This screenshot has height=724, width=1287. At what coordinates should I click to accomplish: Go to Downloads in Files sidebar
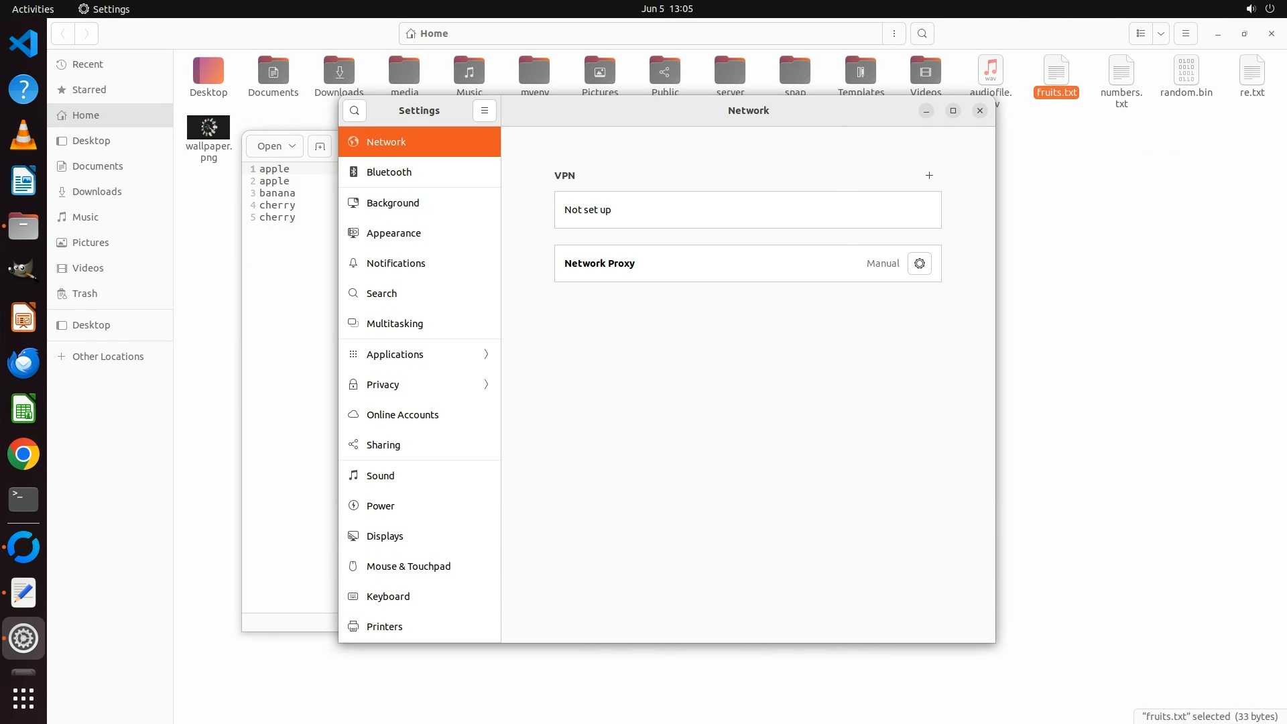[97, 192]
